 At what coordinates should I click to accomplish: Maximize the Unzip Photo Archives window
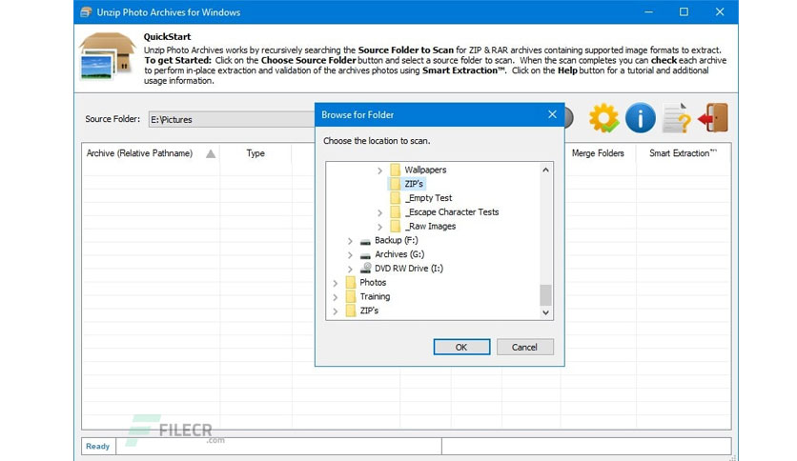coord(684,11)
